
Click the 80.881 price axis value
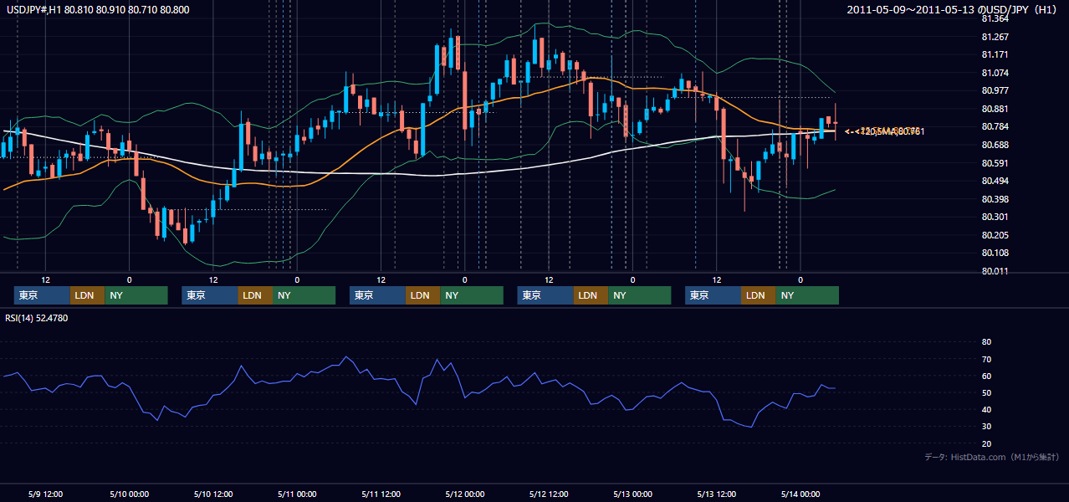(x=995, y=109)
